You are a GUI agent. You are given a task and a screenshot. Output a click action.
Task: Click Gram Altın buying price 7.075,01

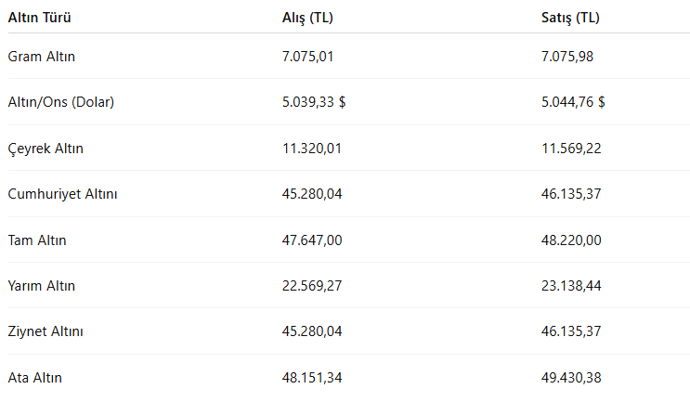(308, 57)
